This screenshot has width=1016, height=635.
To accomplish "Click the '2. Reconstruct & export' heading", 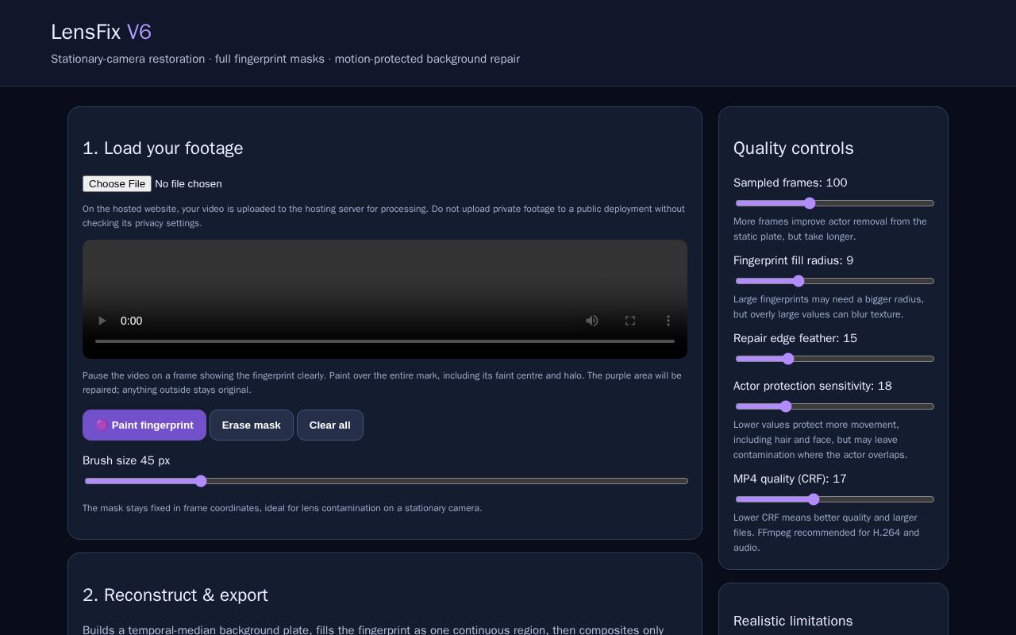I will (x=175, y=595).
